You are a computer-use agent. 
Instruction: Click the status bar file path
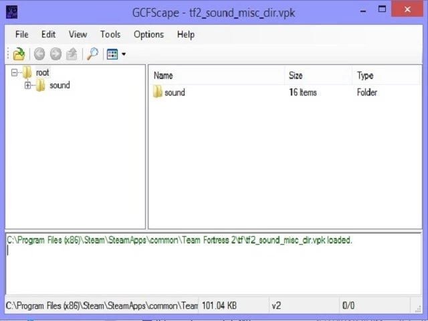[102, 306]
